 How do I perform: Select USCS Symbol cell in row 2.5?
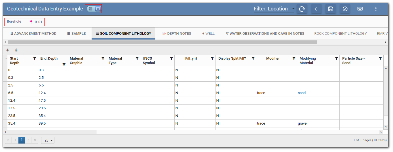pyautogui.click(x=157, y=85)
